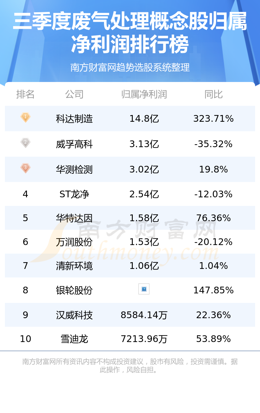This screenshot has width=260, height=413.
Task: Click the gold rank 1 medal icon
Action: click(x=25, y=117)
